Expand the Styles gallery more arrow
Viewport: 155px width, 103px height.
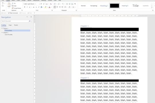(152, 8)
